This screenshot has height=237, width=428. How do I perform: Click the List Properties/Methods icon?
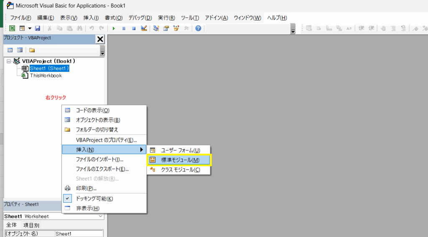coord(309,28)
